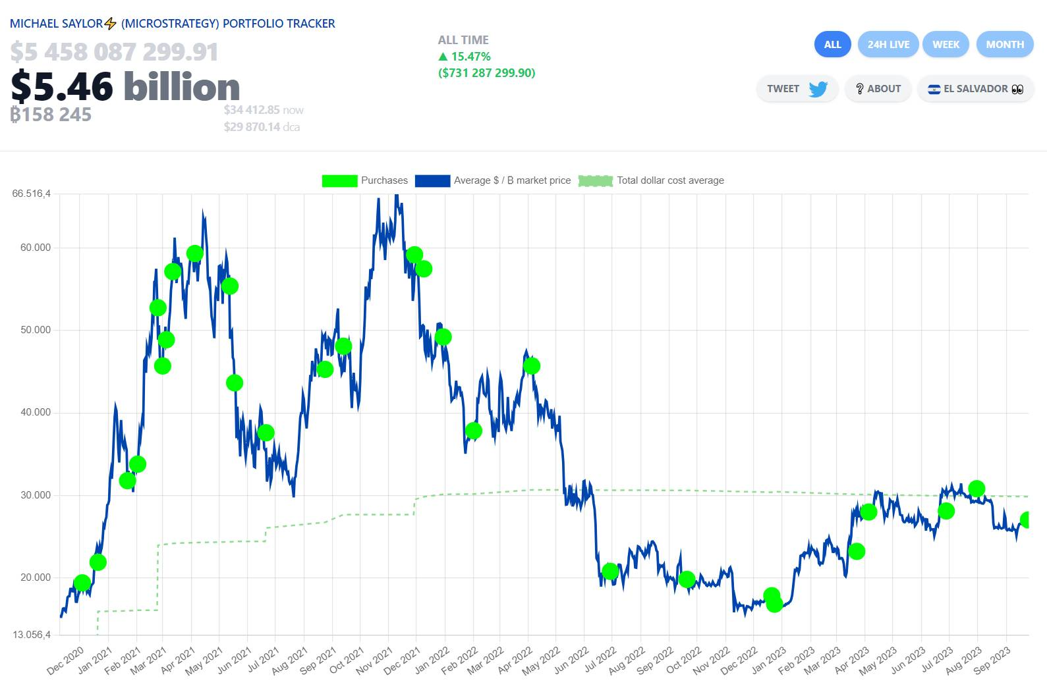Click the 15.47% all time gain

pyautogui.click(x=465, y=57)
